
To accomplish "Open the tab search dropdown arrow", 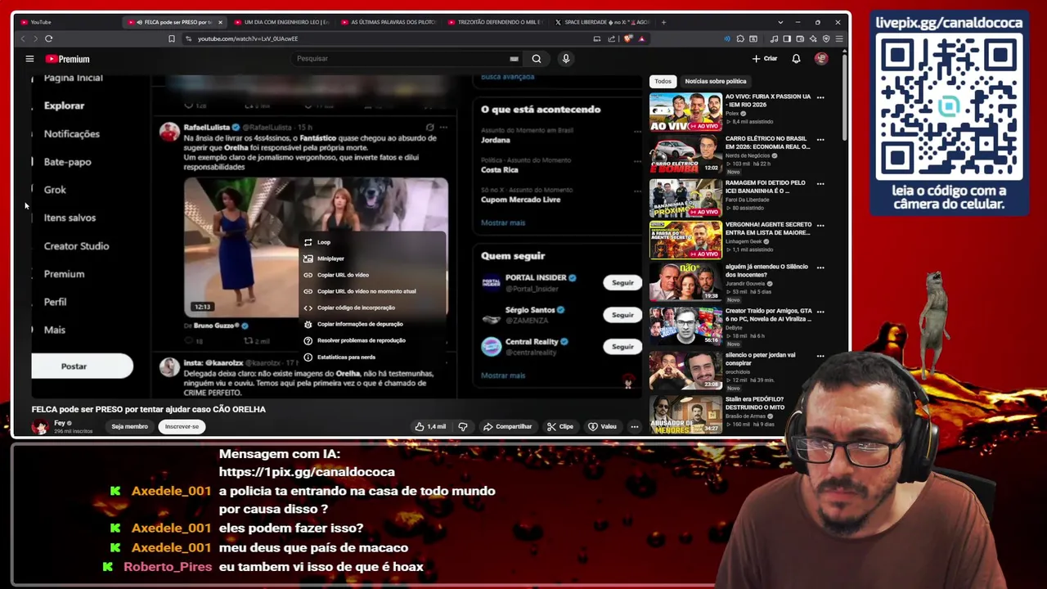I will [780, 22].
